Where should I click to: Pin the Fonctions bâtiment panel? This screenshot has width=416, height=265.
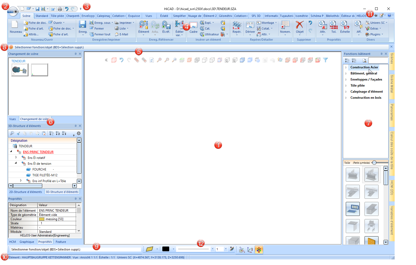pyautogui.click(x=381, y=54)
